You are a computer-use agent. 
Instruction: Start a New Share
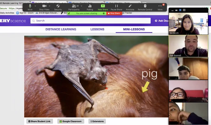tap(103, 7)
